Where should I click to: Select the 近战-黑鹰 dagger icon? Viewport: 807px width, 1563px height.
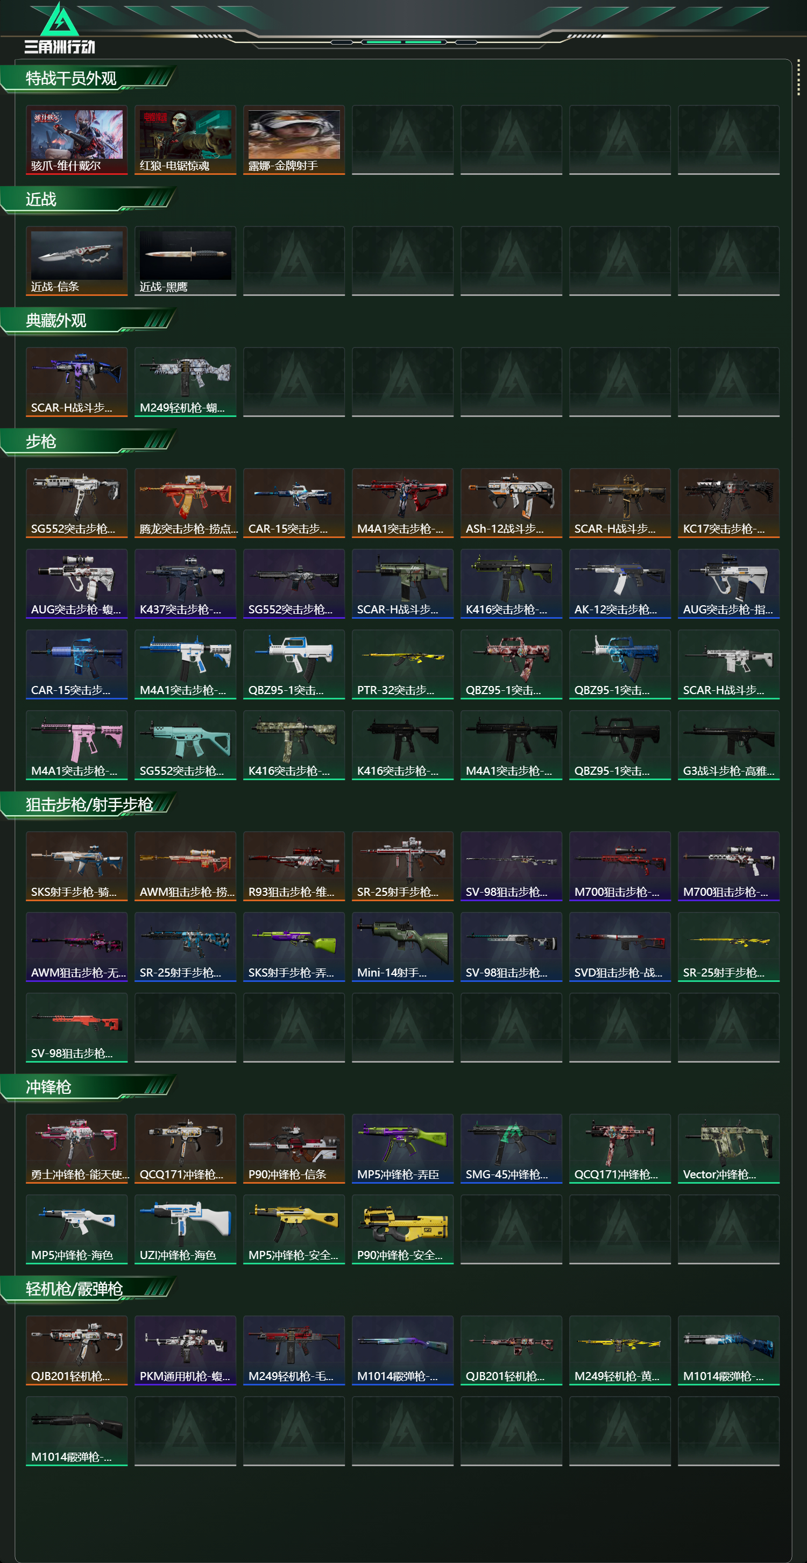pos(185,261)
